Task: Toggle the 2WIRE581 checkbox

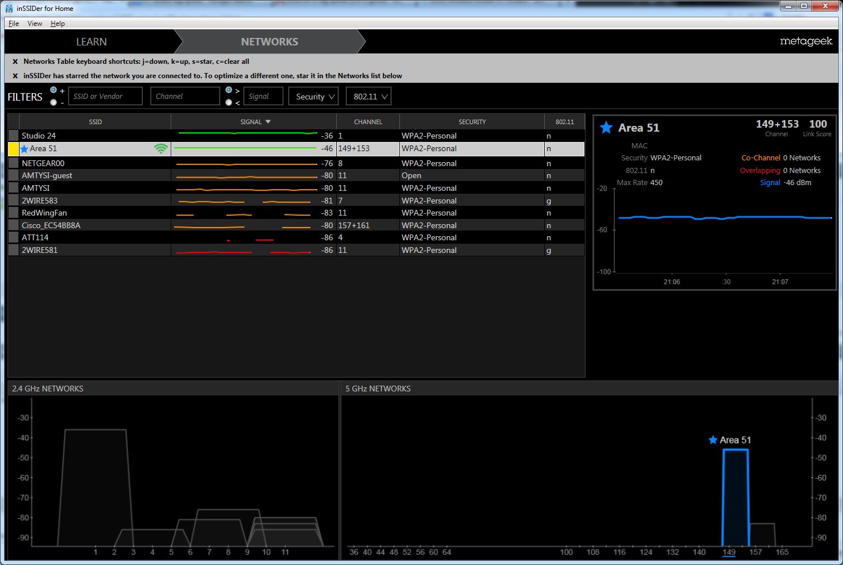Action: pos(13,250)
